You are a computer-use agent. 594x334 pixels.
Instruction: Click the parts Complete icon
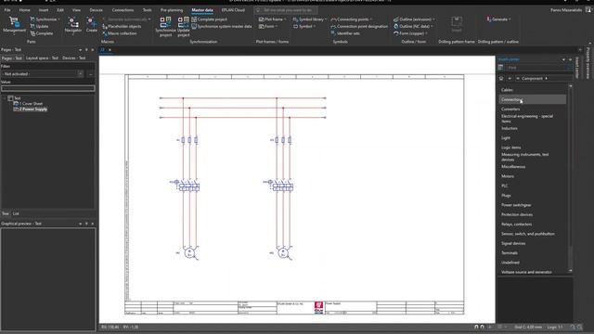click(x=32, y=33)
